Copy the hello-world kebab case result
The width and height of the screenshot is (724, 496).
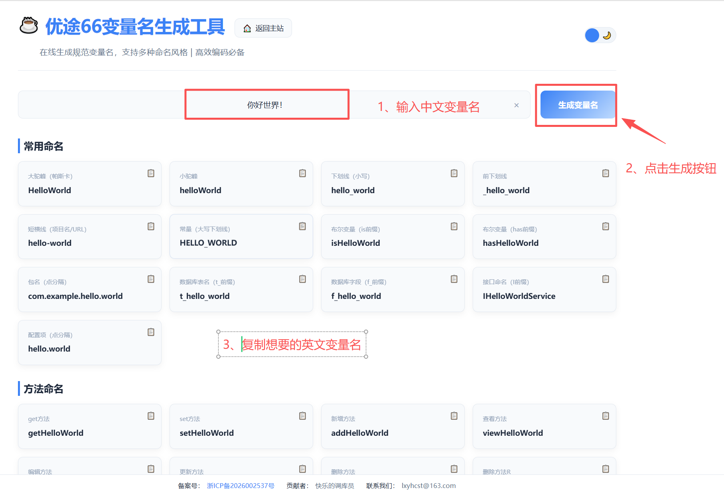(x=151, y=226)
